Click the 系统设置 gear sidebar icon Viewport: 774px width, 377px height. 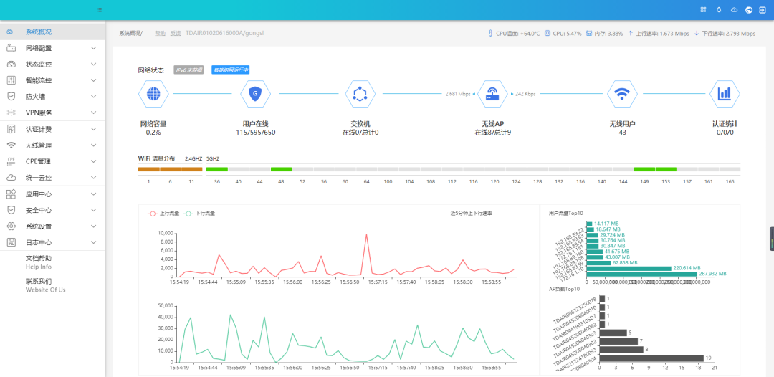(x=11, y=226)
